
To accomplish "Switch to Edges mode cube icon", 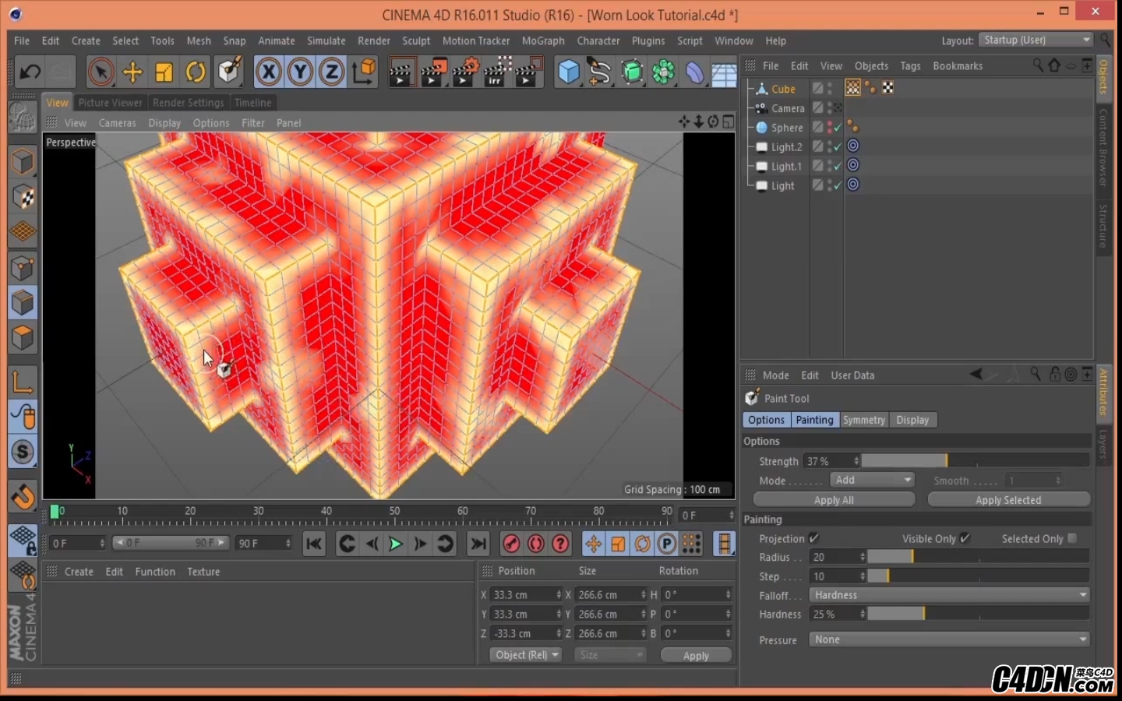I will click(x=23, y=303).
